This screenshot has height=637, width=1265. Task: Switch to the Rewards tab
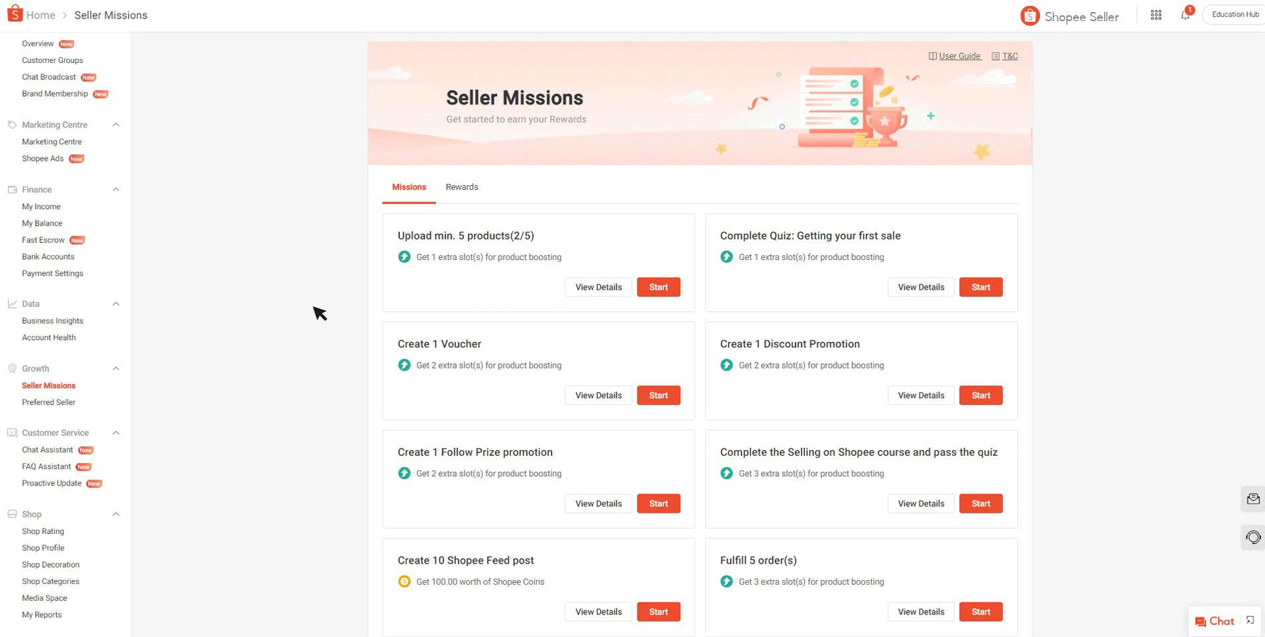click(461, 187)
